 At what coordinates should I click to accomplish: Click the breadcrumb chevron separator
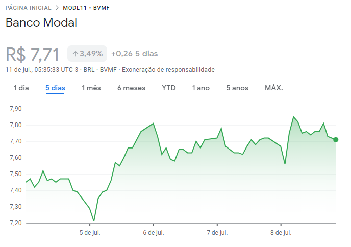coord(57,8)
